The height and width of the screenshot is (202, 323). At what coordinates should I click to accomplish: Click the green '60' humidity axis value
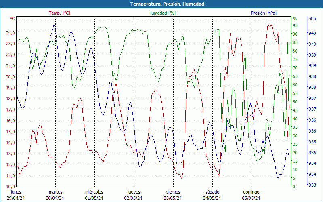(295, 85)
